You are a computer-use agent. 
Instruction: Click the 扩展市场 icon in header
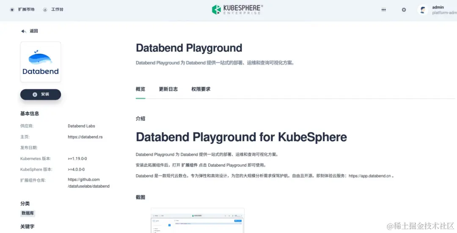pos(12,10)
